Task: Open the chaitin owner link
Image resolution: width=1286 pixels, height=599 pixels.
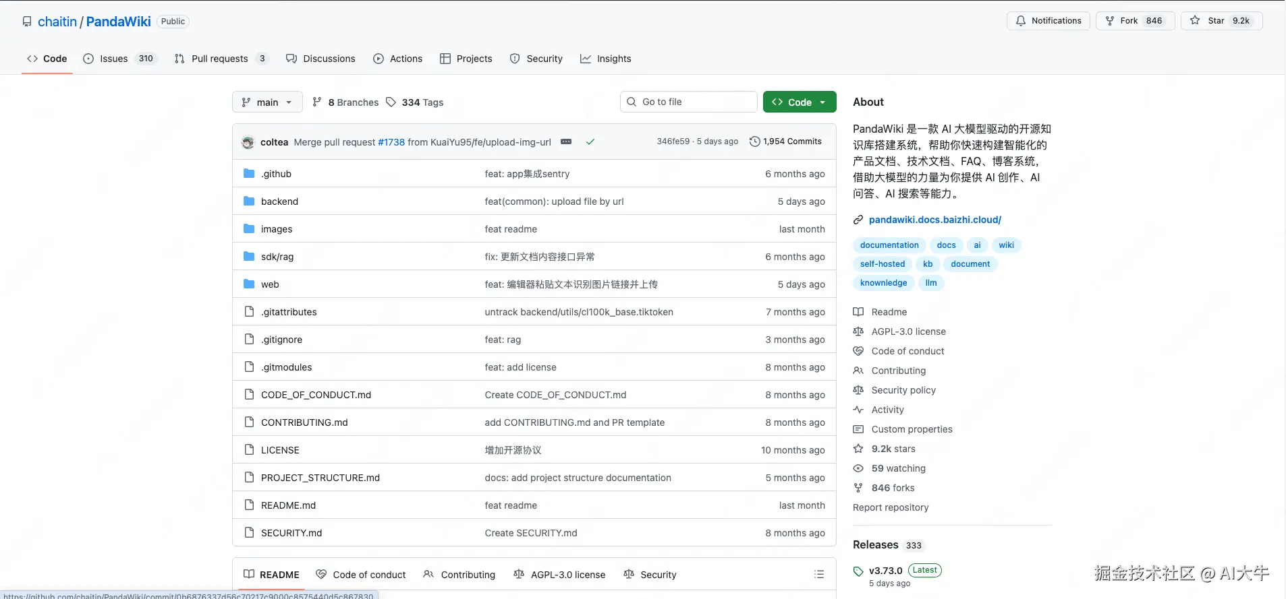Action: (57, 22)
